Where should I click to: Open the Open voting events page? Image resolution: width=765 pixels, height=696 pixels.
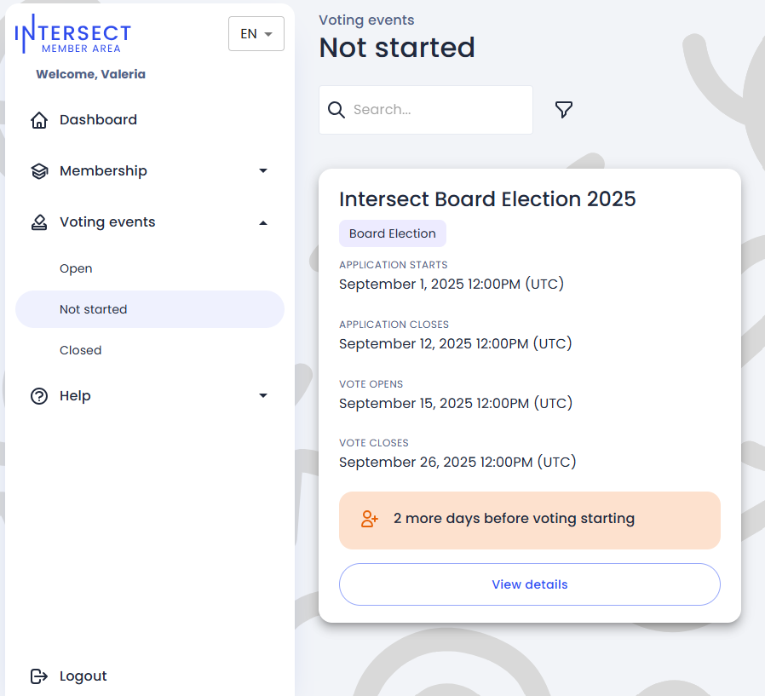(76, 268)
